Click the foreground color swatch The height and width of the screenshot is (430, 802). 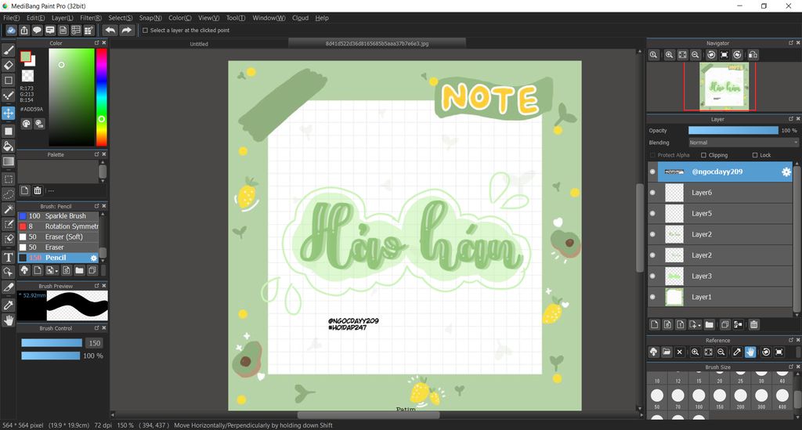[25, 56]
